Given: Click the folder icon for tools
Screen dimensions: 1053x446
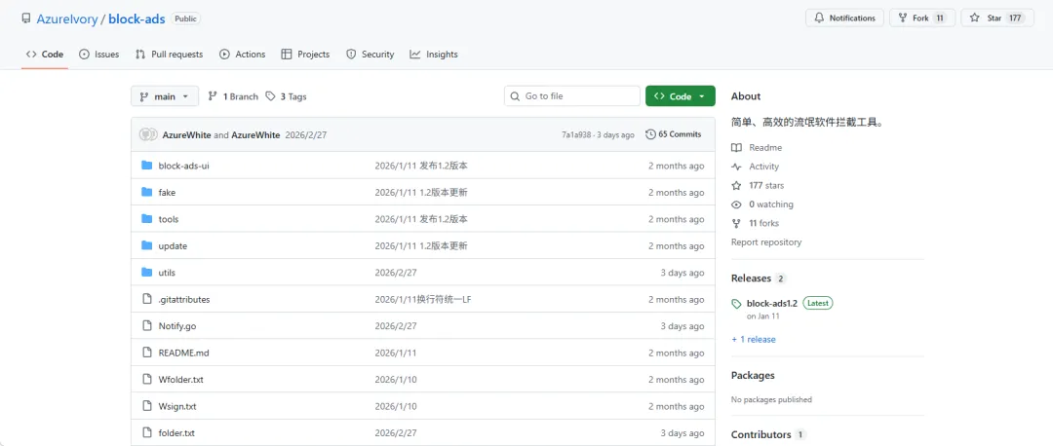Looking at the screenshot, I should [x=147, y=219].
